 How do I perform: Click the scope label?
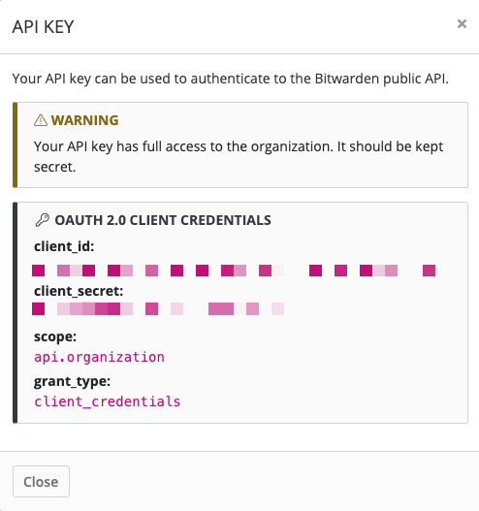click(55, 337)
